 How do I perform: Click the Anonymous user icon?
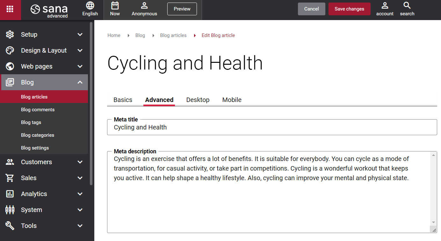coord(144,5)
